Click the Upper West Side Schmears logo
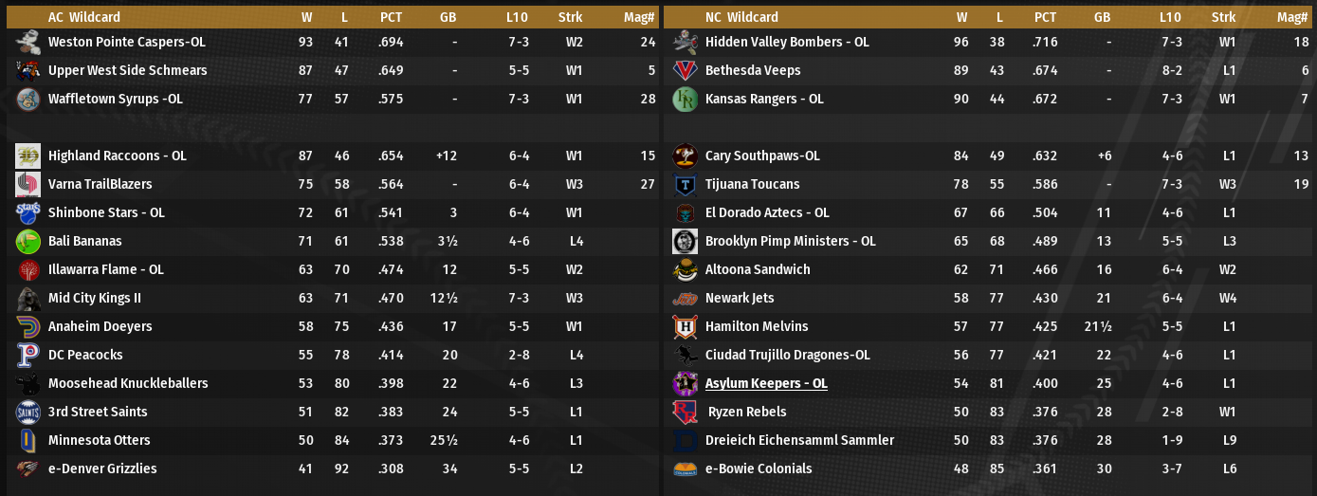 27,70
